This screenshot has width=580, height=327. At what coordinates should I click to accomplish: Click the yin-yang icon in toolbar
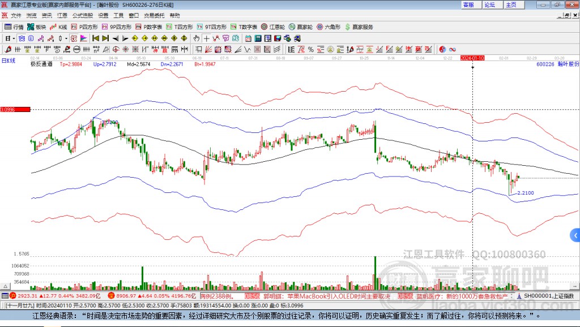(442, 49)
